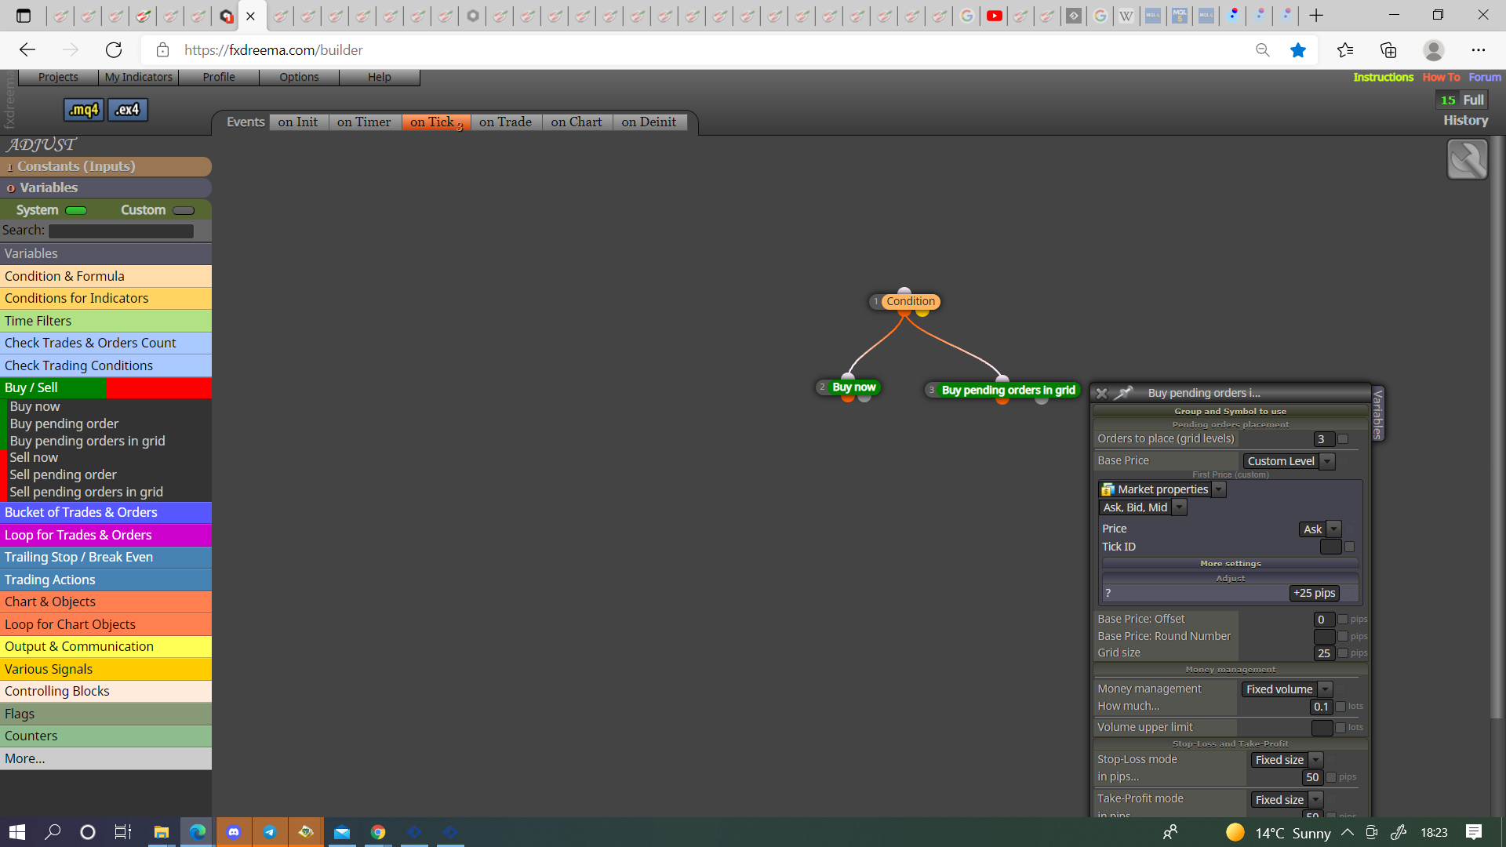Open Chrome from the taskbar

point(378,832)
